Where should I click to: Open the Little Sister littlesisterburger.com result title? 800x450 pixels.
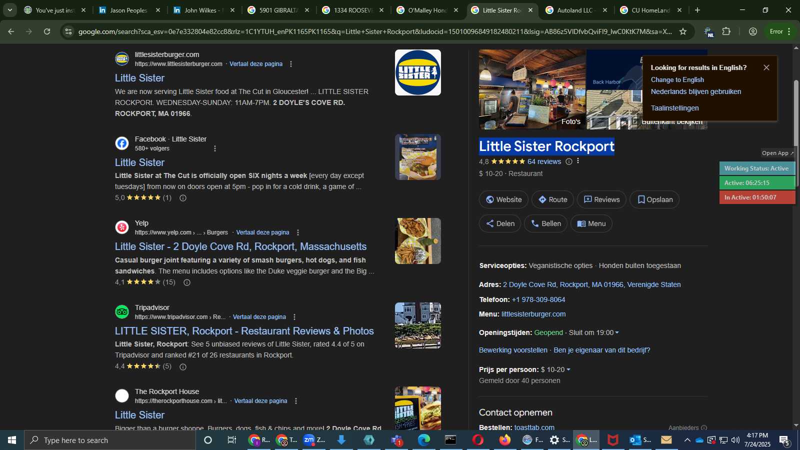click(139, 78)
